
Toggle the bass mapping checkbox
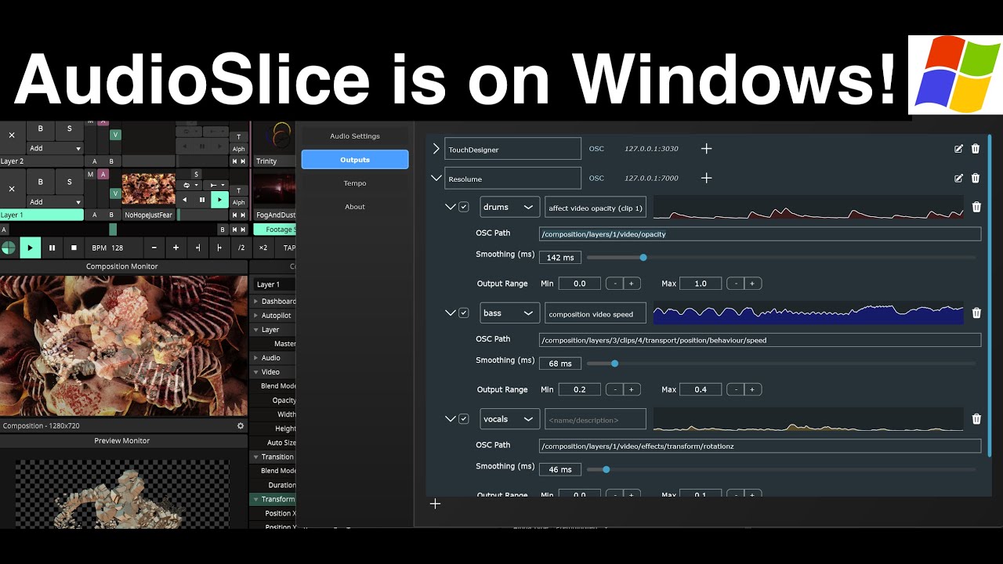[464, 313]
